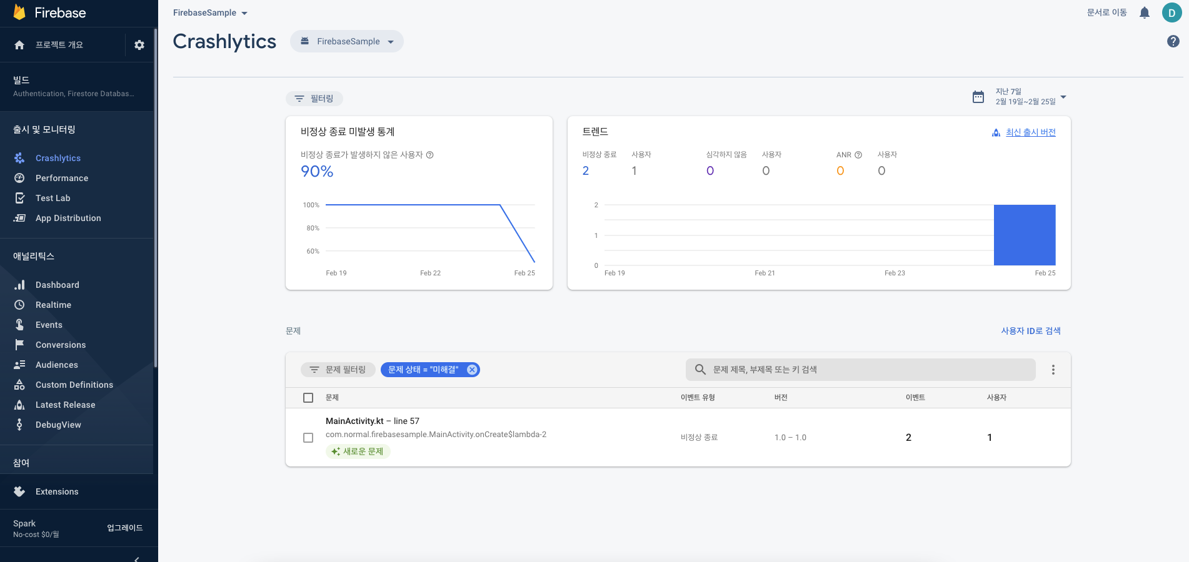Open Events in sidebar
Screen dimensions: 1189x562
49,325
